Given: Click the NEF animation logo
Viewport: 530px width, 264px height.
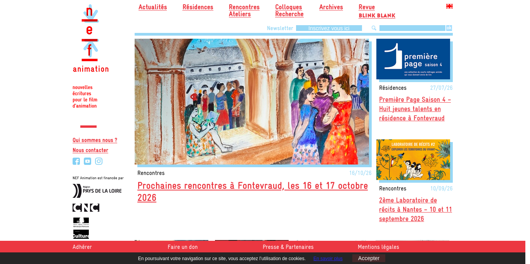Looking at the screenshot, I should pos(90,38).
